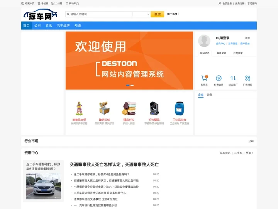Click 建筑机械 red label
278x209 pixels.
[104, 120]
